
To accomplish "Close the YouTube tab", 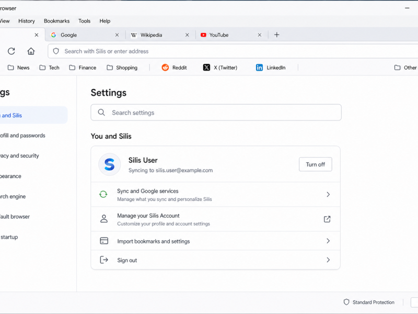I will [260, 35].
